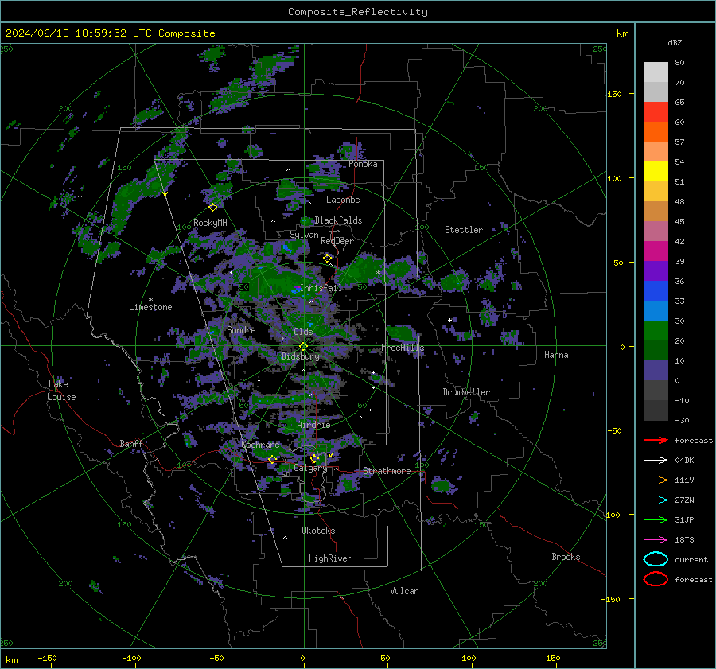
Task: Click the Innisfail city label
Action: [321, 288]
